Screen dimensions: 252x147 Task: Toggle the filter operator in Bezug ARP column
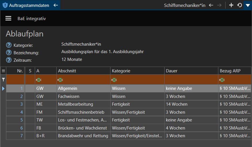click(222, 80)
